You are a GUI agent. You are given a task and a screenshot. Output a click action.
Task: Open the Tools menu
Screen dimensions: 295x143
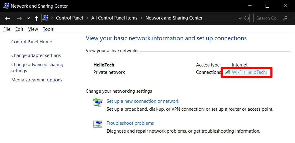(x=48, y=29)
